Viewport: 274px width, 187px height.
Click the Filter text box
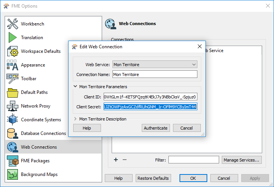coord(194,160)
